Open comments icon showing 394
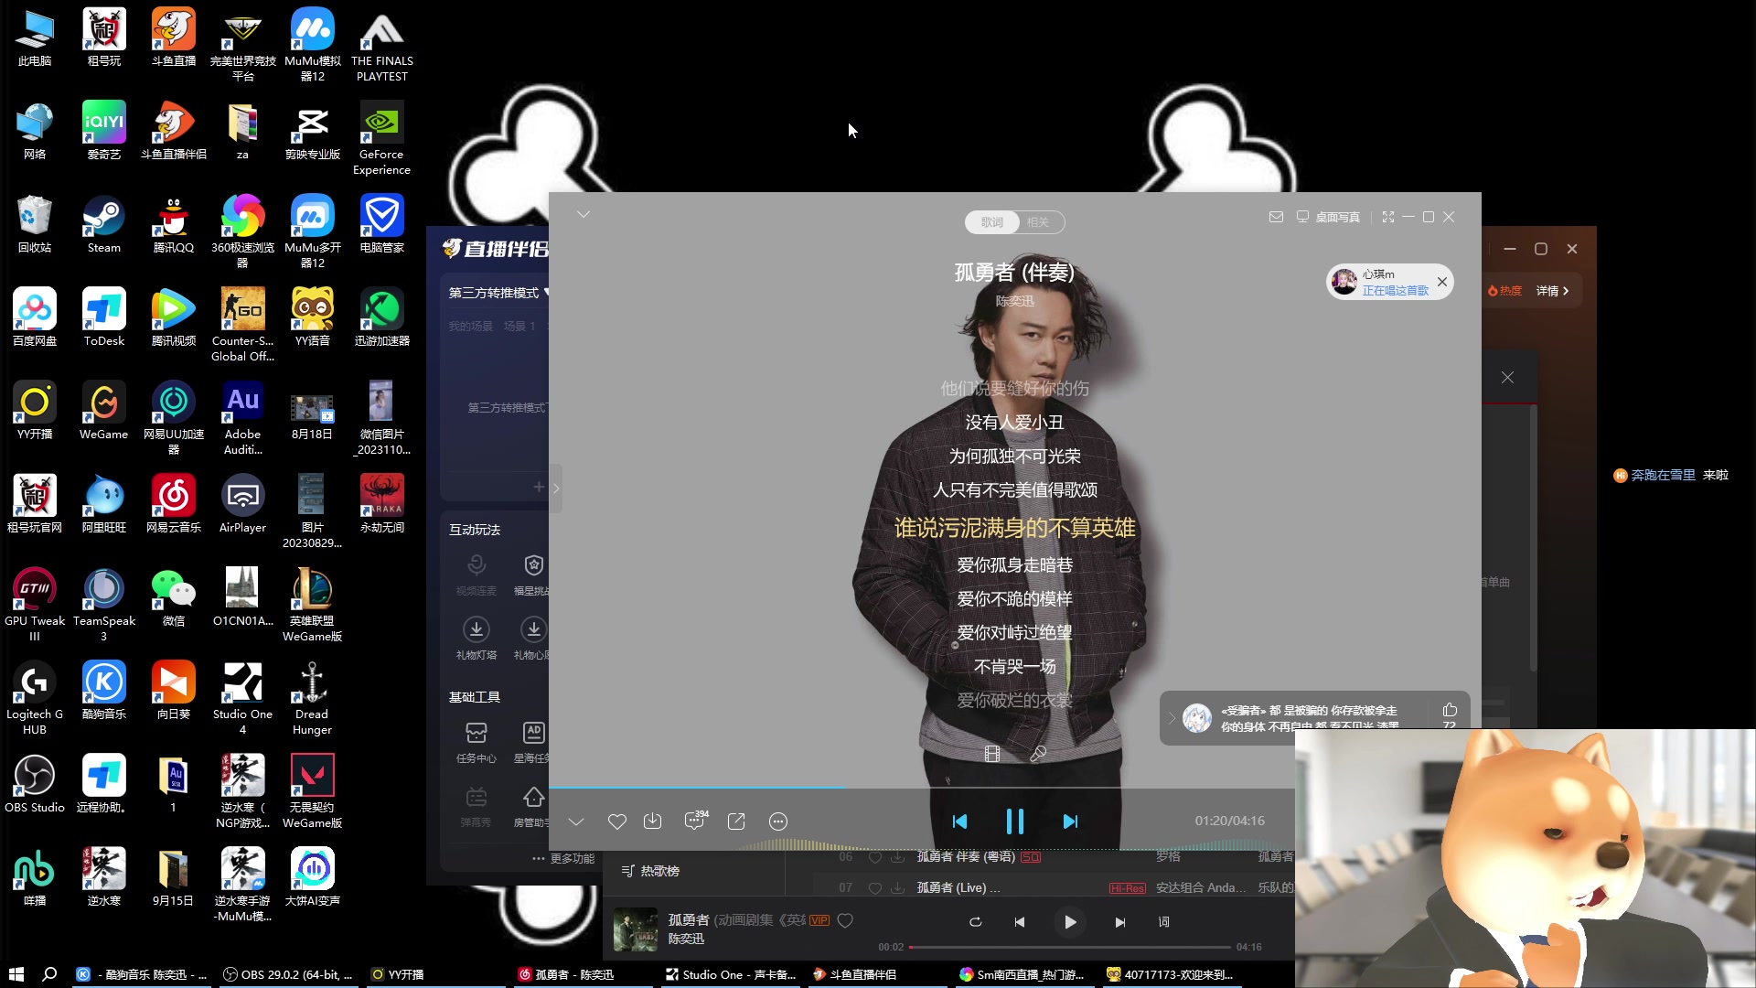Screen dimensions: 1756x988 (x=696, y=820)
